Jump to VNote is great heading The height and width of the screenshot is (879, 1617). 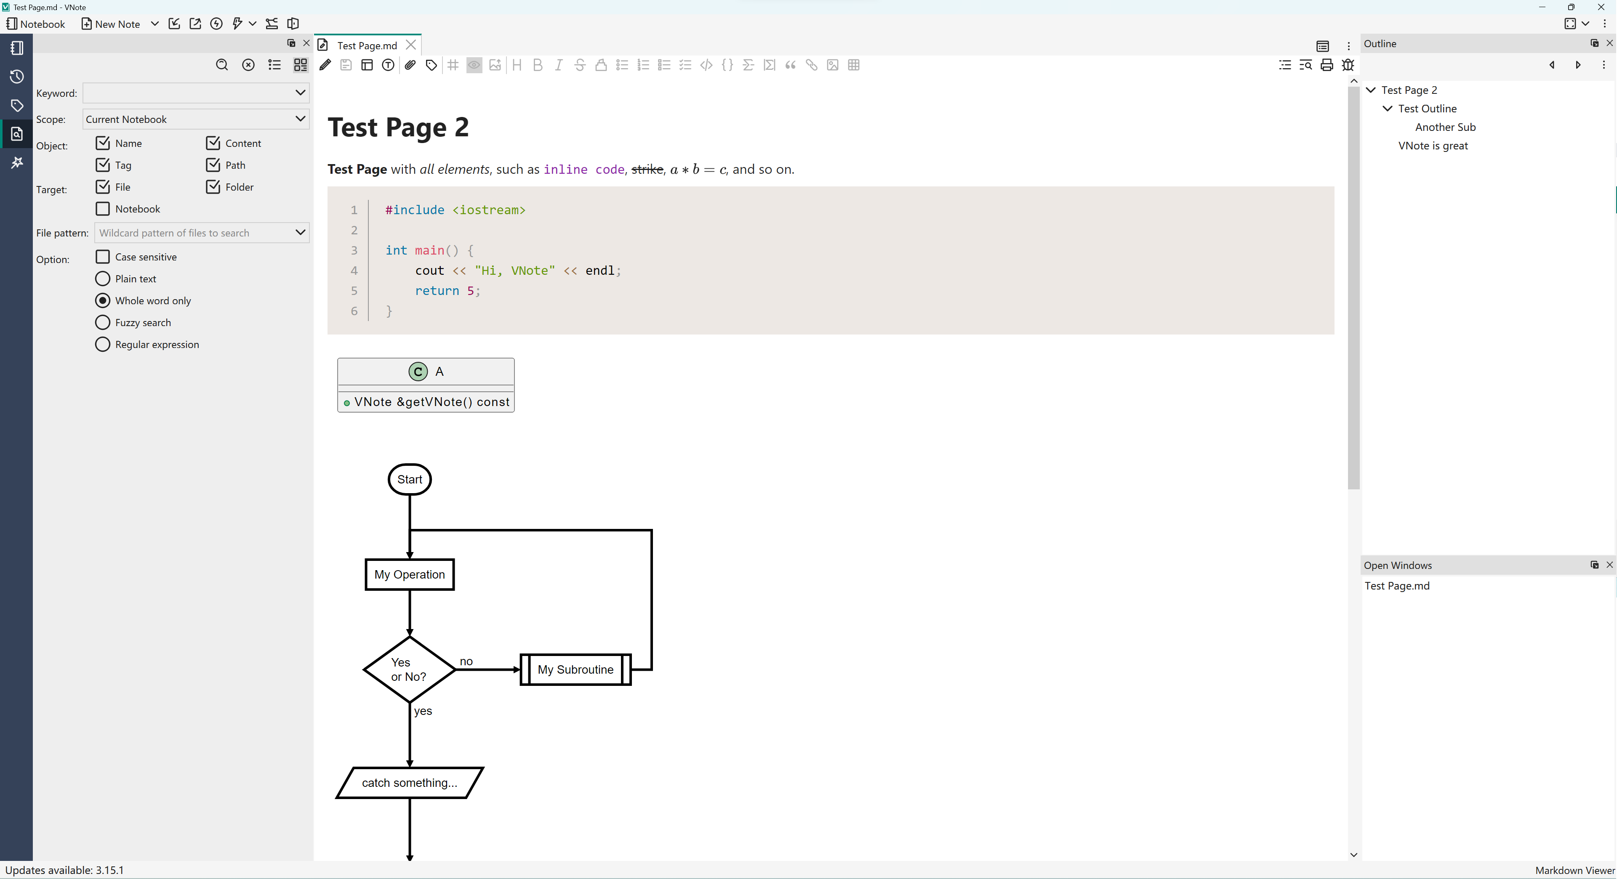click(1433, 146)
